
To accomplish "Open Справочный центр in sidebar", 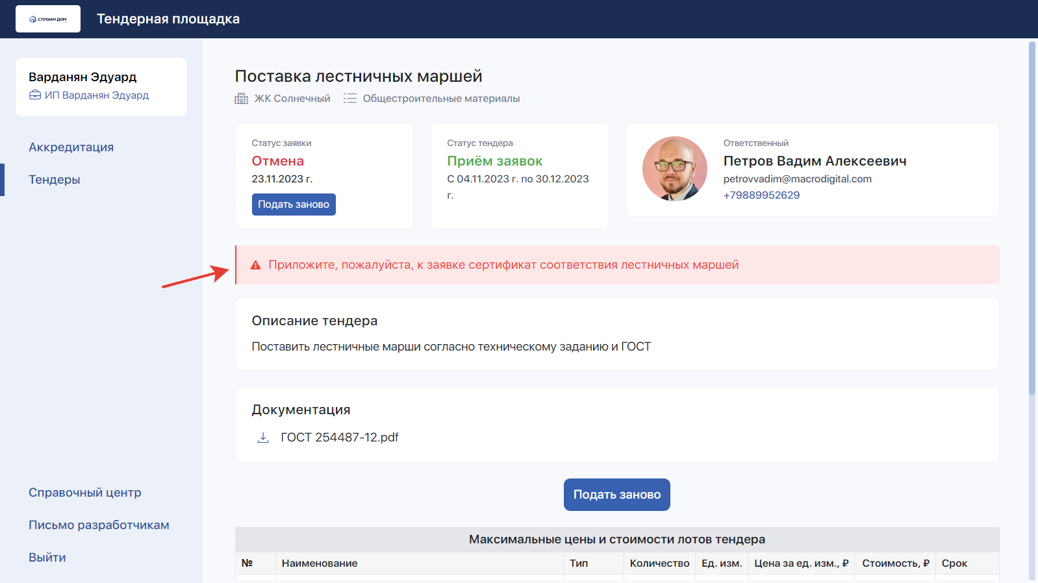I will point(84,493).
